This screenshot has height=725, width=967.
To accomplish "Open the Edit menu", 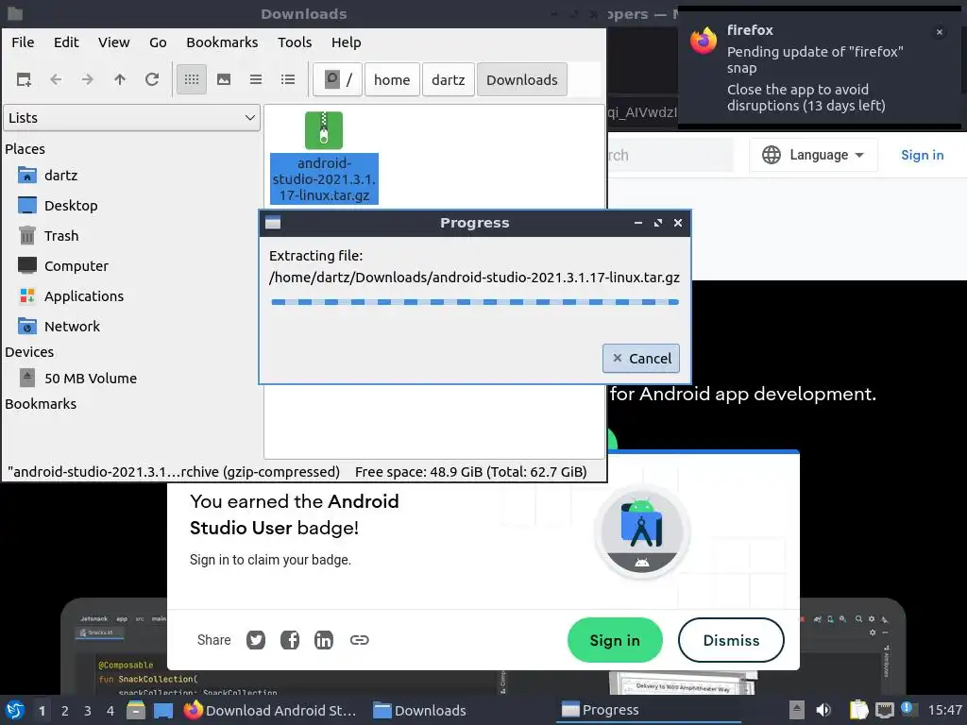I will click(66, 42).
